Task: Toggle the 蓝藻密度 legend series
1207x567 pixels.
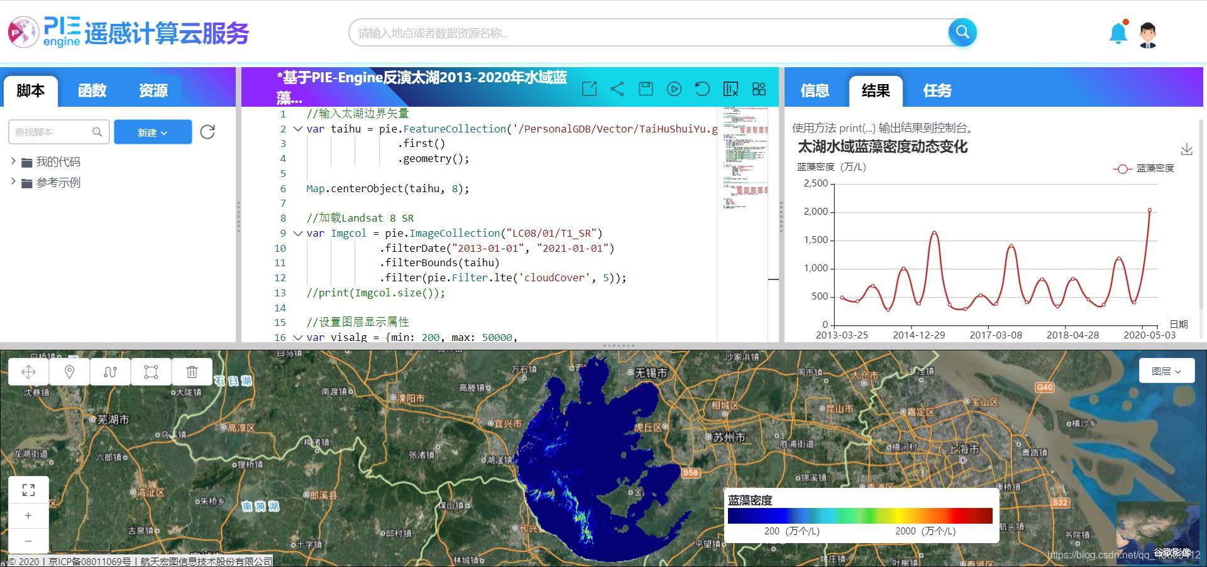Action: tap(1144, 168)
